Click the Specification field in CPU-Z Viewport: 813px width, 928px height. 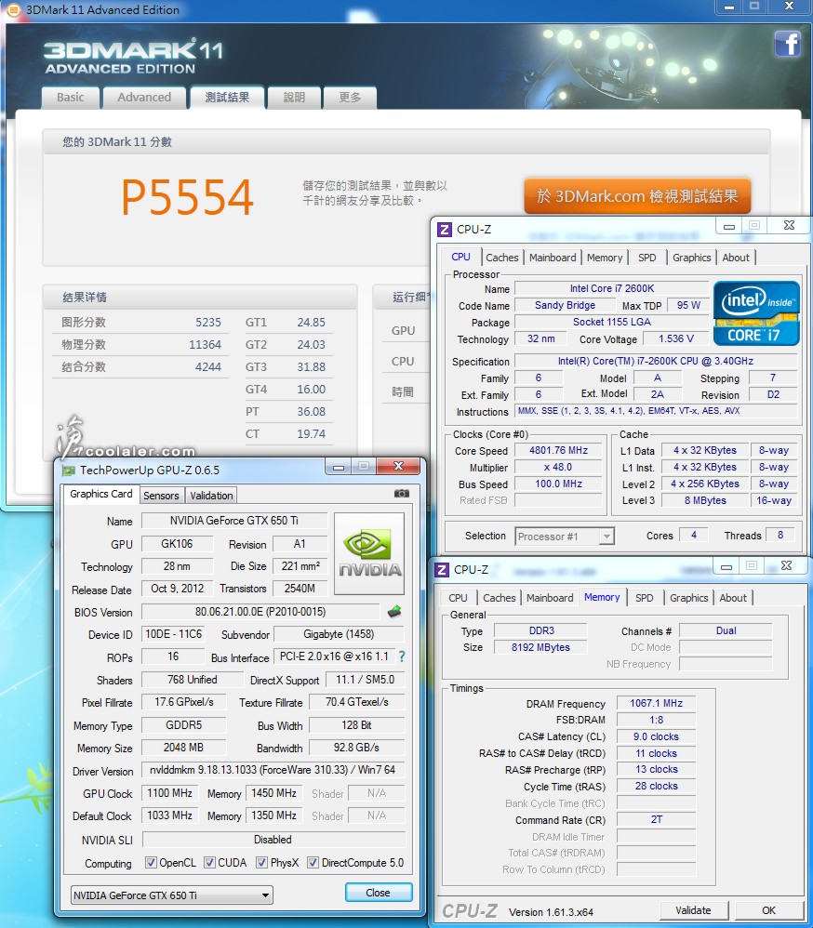pyautogui.click(x=656, y=361)
